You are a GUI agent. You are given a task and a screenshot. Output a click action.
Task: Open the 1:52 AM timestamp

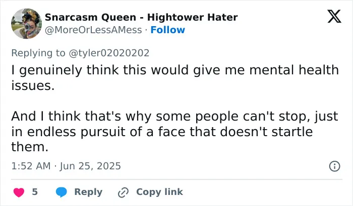click(31, 166)
